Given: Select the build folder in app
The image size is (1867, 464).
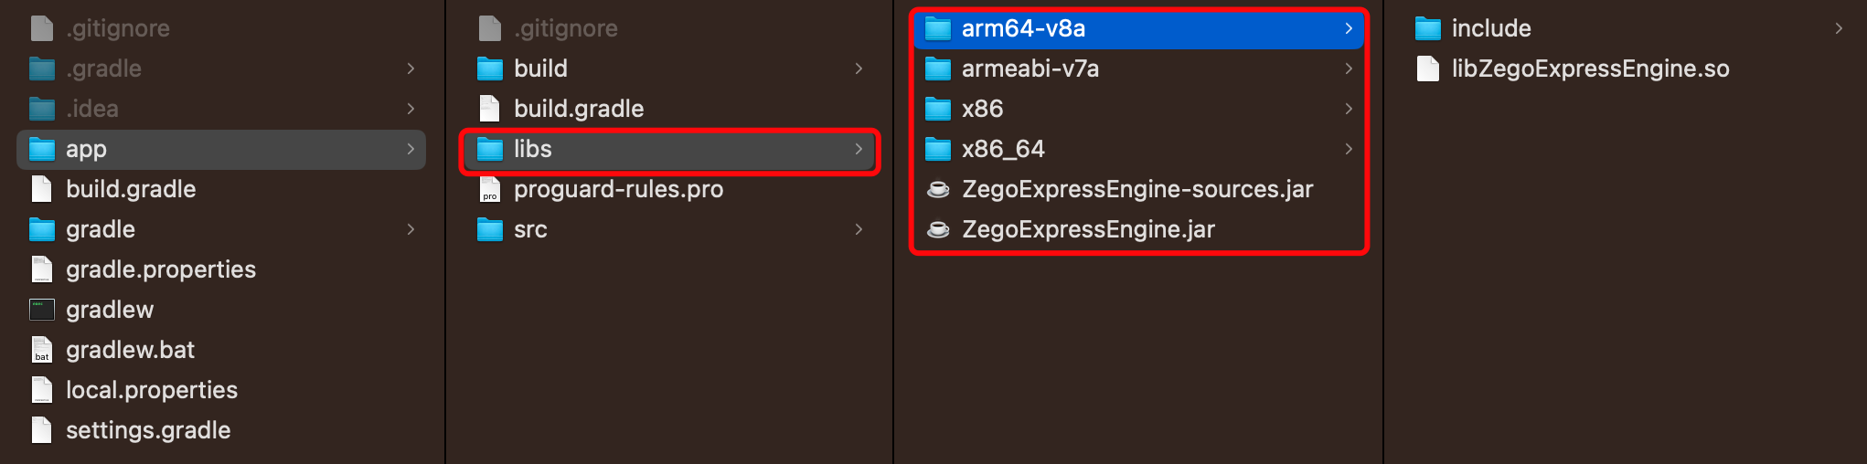Looking at the screenshot, I should click(x=540, y=69).
